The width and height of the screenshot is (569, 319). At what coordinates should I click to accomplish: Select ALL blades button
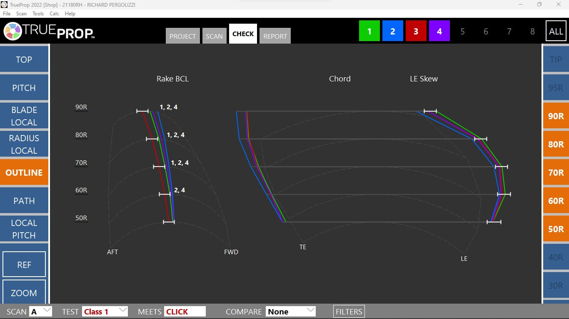click(x=556, y=31)
